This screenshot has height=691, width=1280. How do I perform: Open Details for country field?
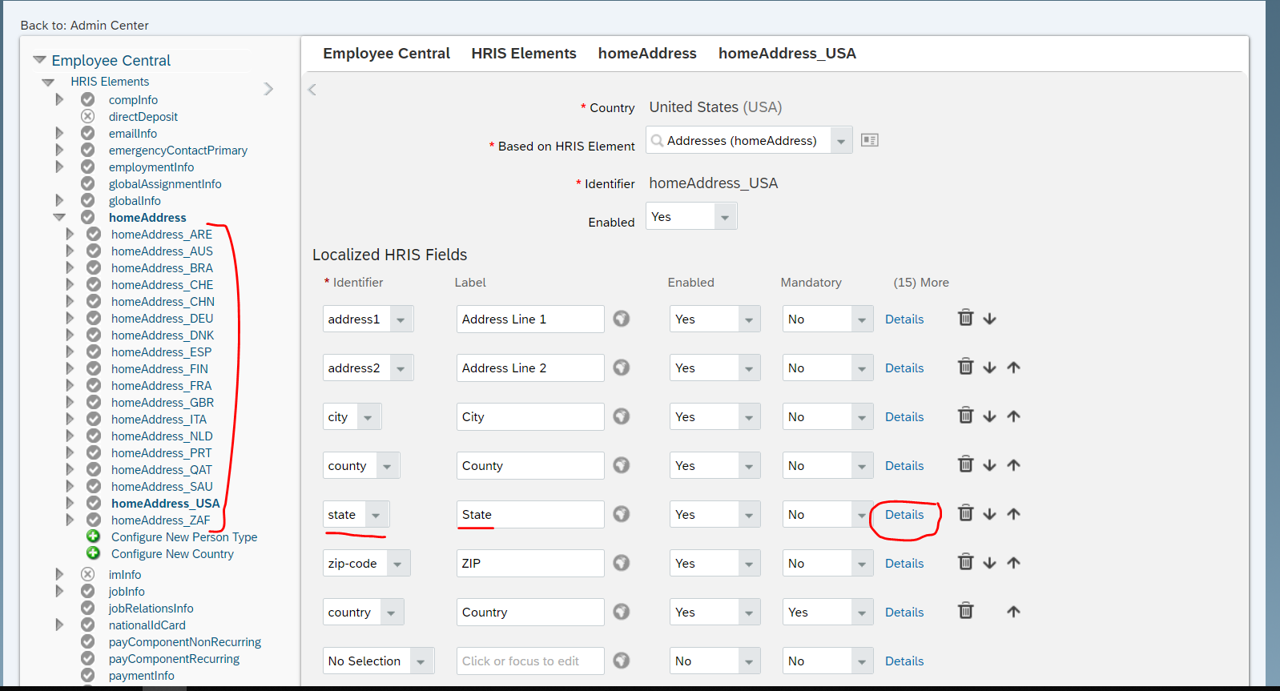904,612
